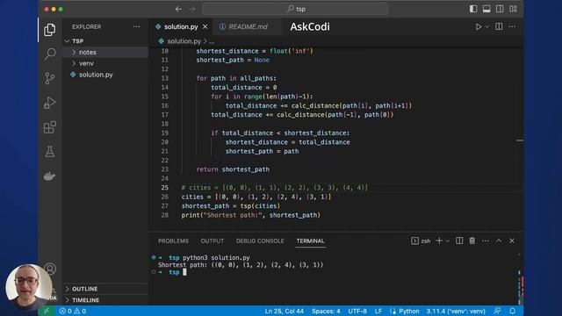This screenshot has height=316, width=562.
Task: Select the TERMINAL panel tab
Action: [310, 241]
